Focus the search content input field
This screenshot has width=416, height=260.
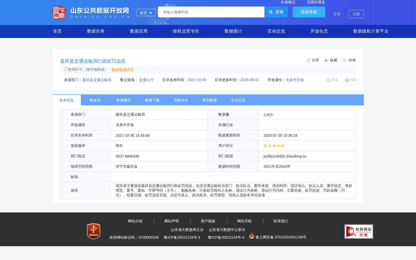click(211, 12)
